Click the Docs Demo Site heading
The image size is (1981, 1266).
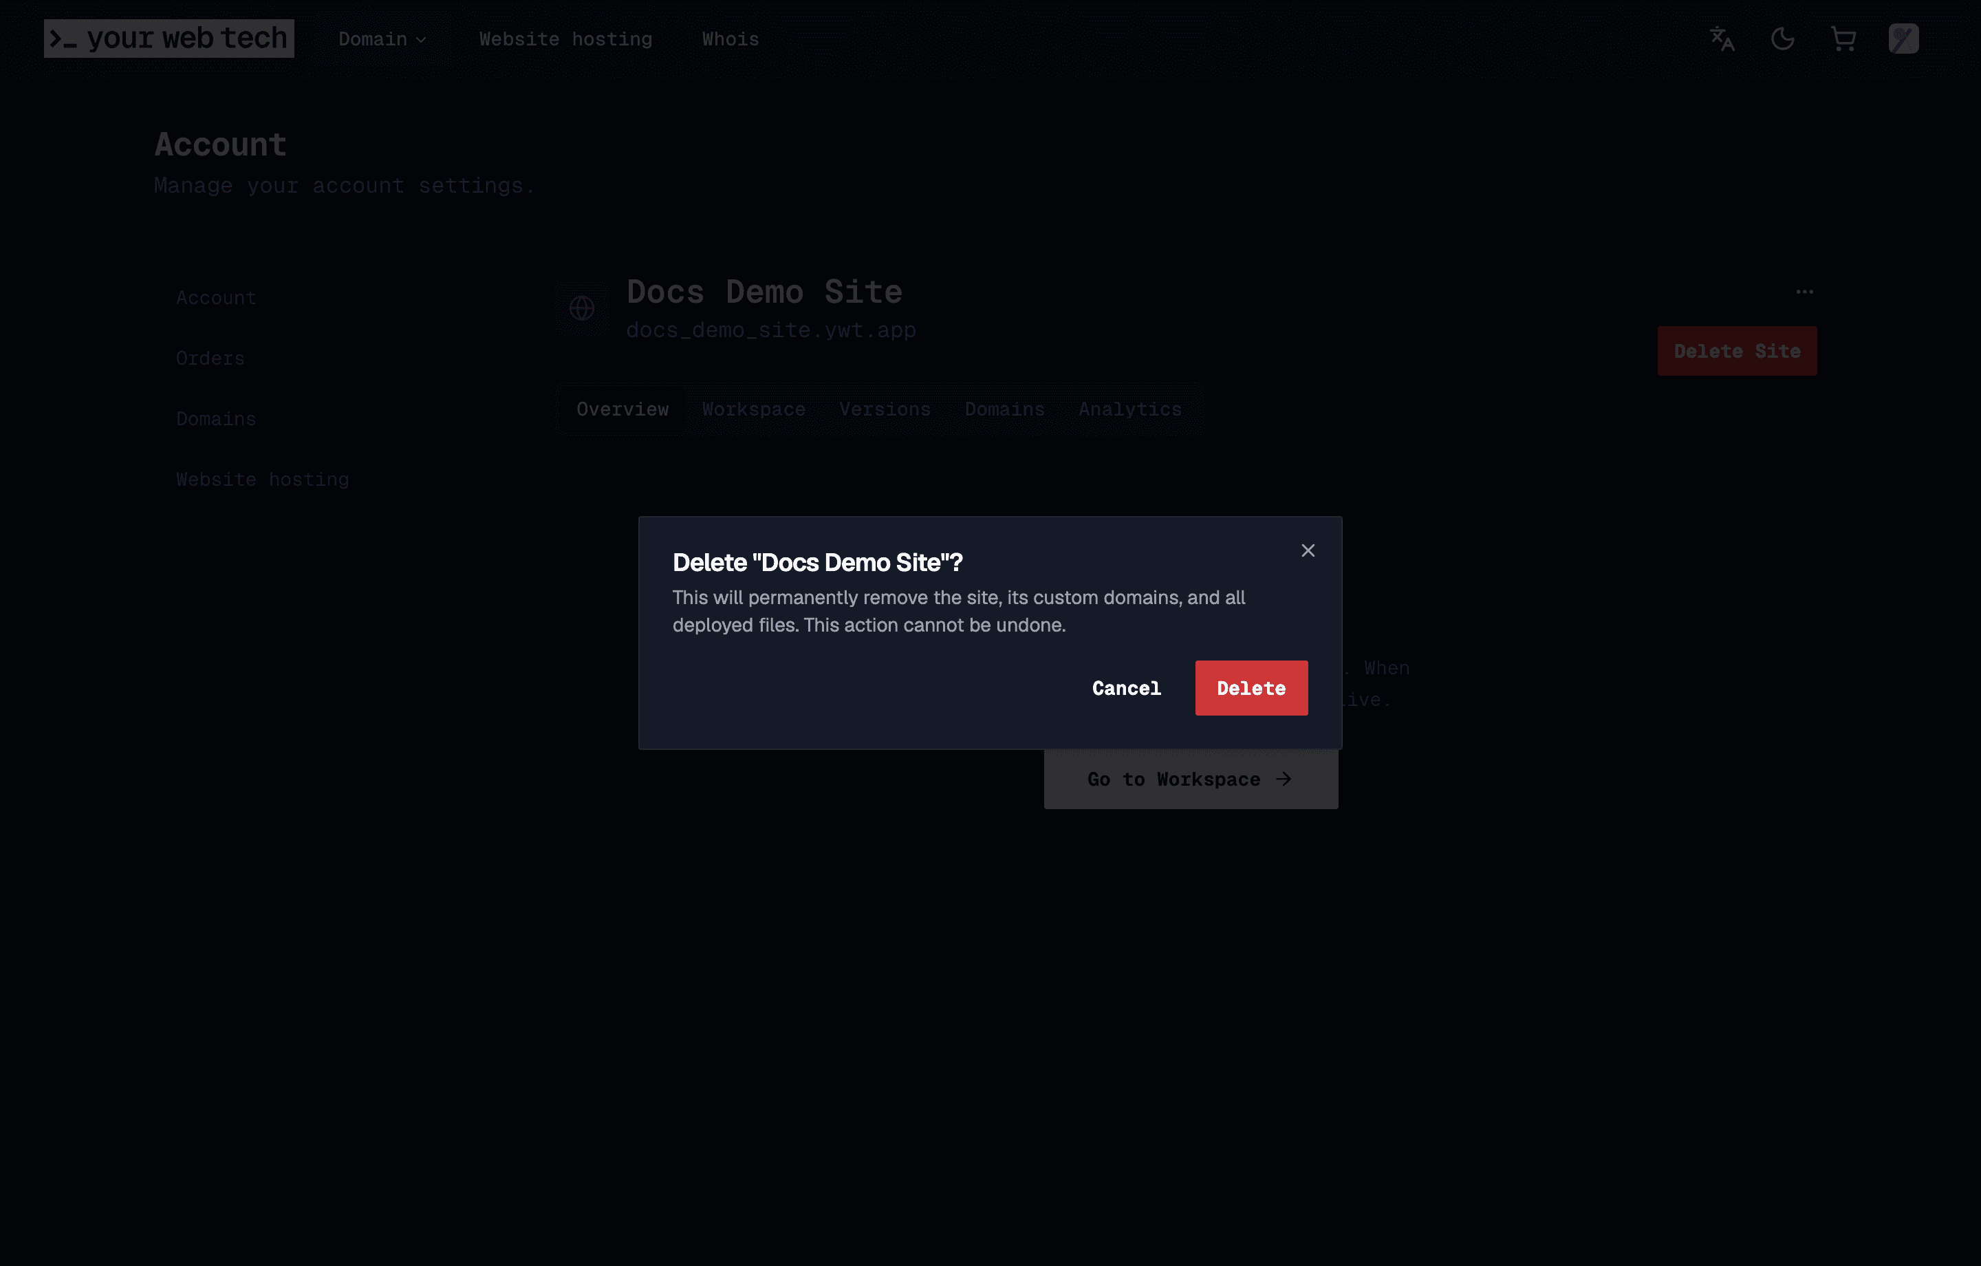point(764,292)
